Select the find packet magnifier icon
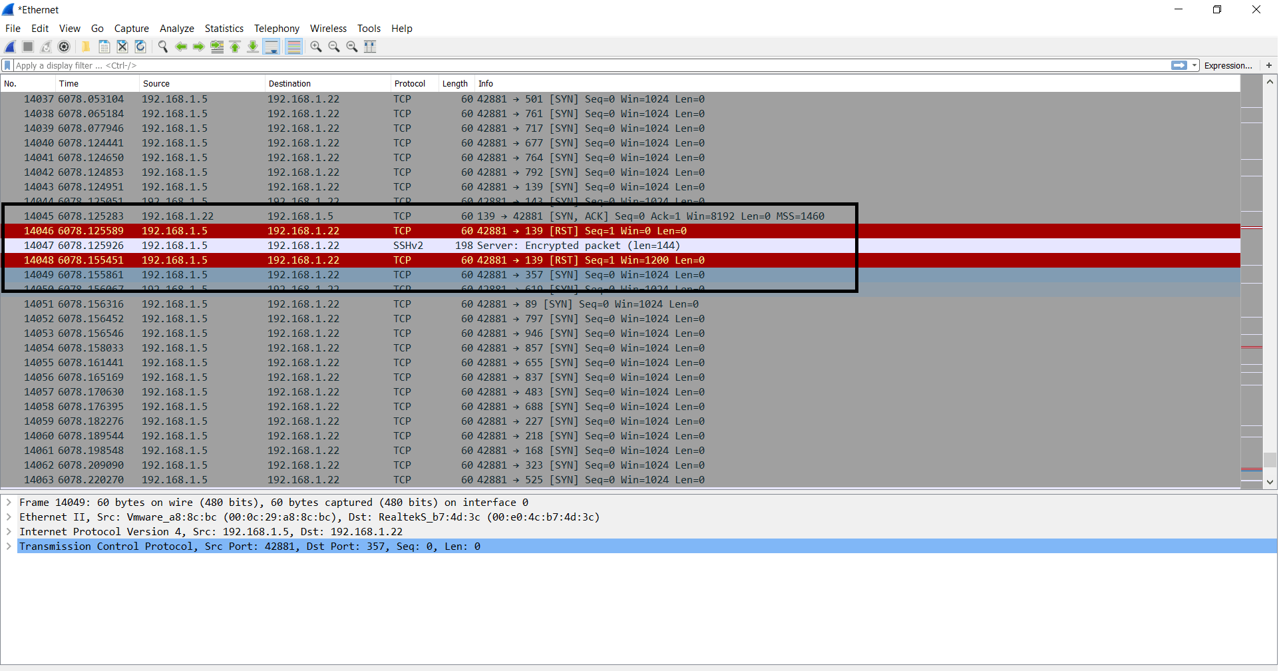1283x671 pixels. [x=163, y=47]
